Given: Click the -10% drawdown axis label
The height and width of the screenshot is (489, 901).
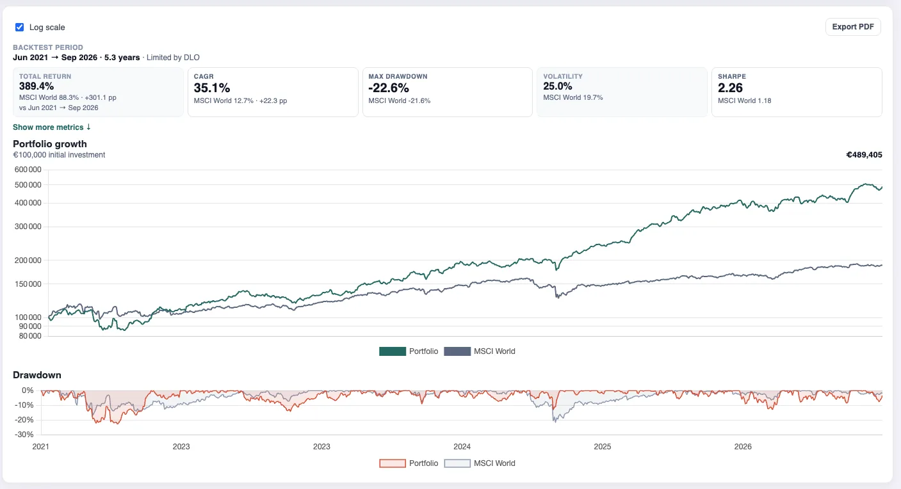Looking at the screenshot, I should (x=24, y=405).
